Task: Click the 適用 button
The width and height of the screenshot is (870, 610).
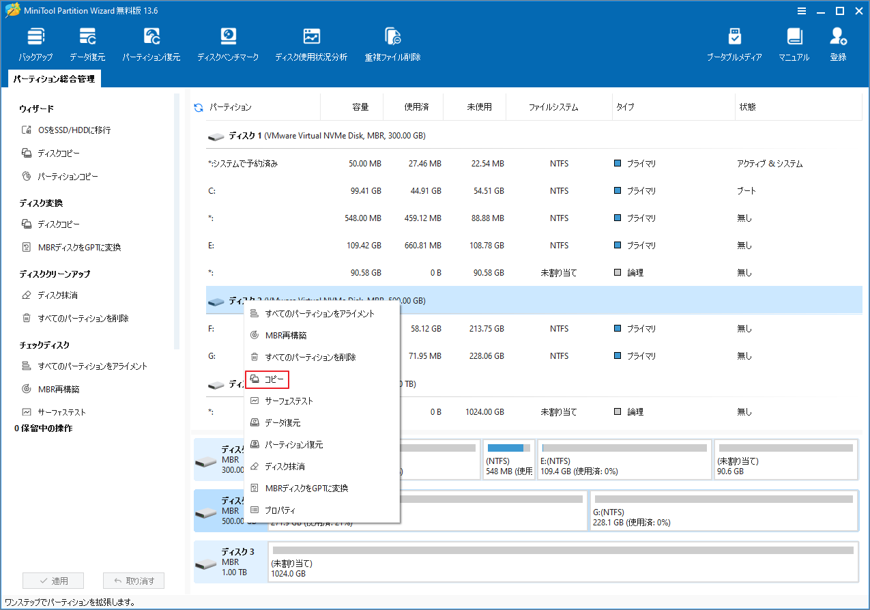Action: pos(53,580)
